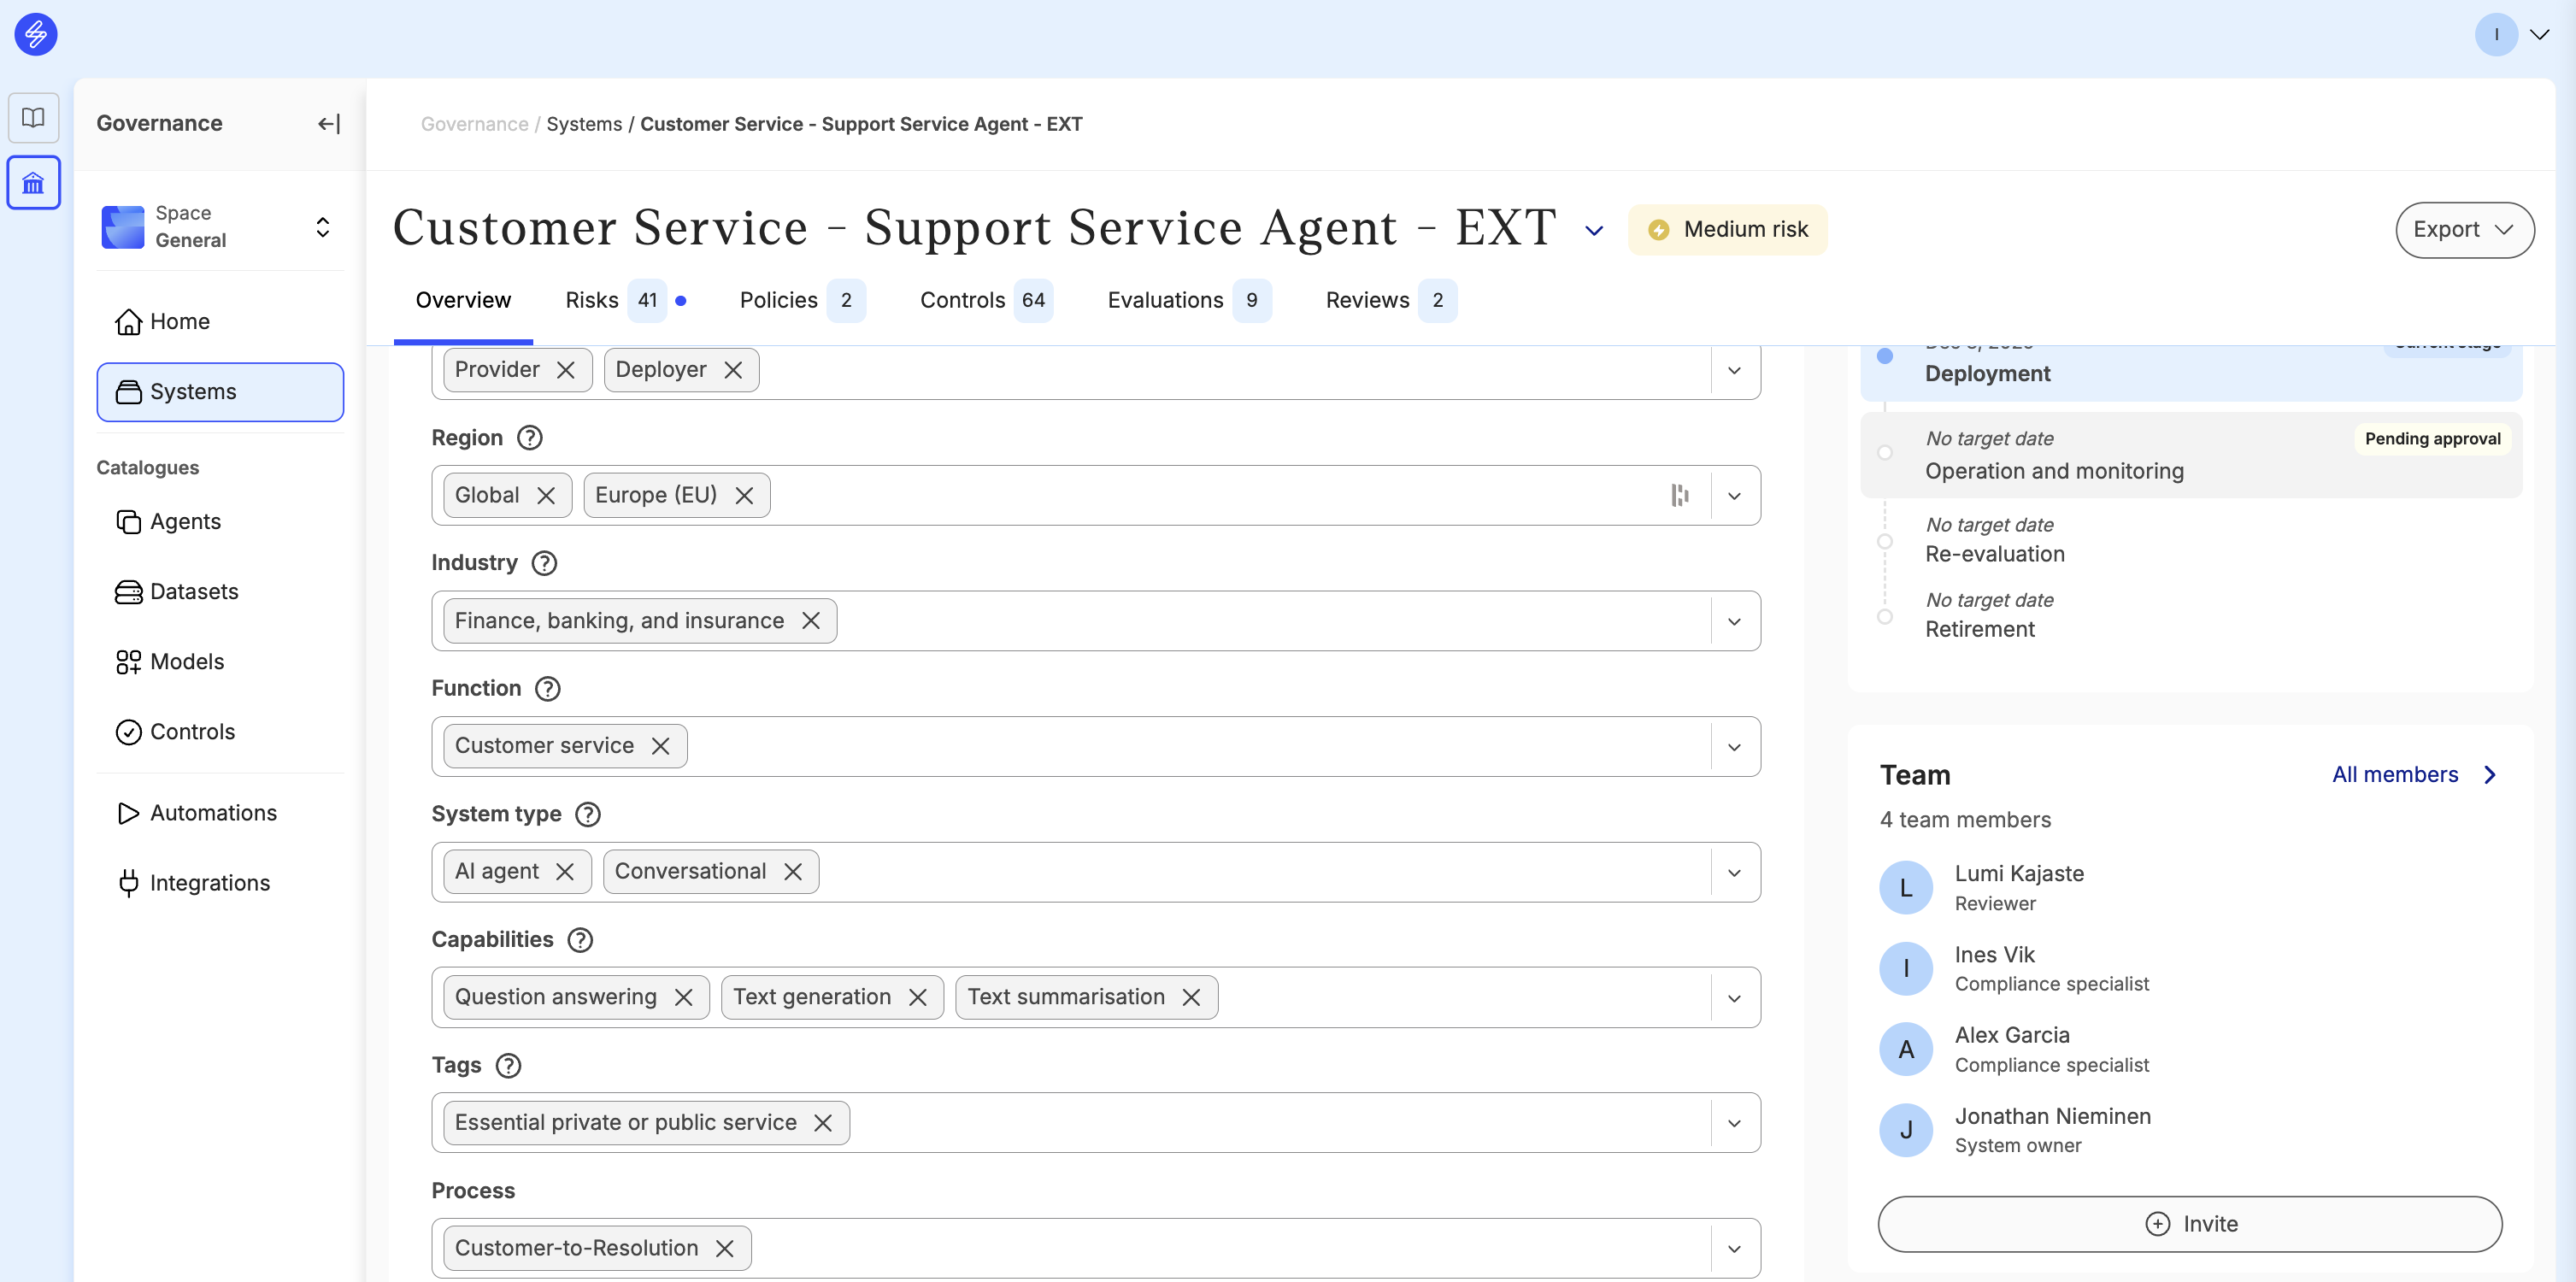The width and height of the screenshot is (2576, 1282).
Task: View All members of the team
Action: point(2414,775)
